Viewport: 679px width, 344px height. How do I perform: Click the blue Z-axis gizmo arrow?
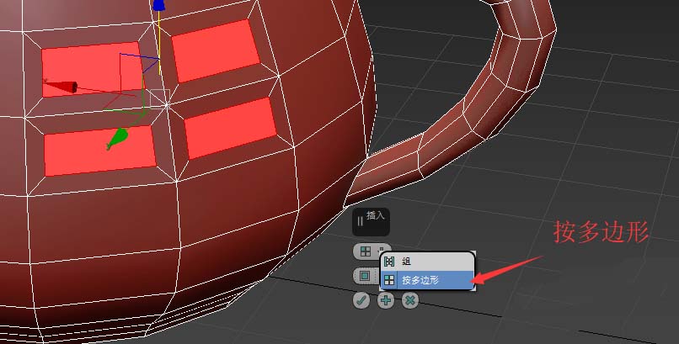[159, 5]
